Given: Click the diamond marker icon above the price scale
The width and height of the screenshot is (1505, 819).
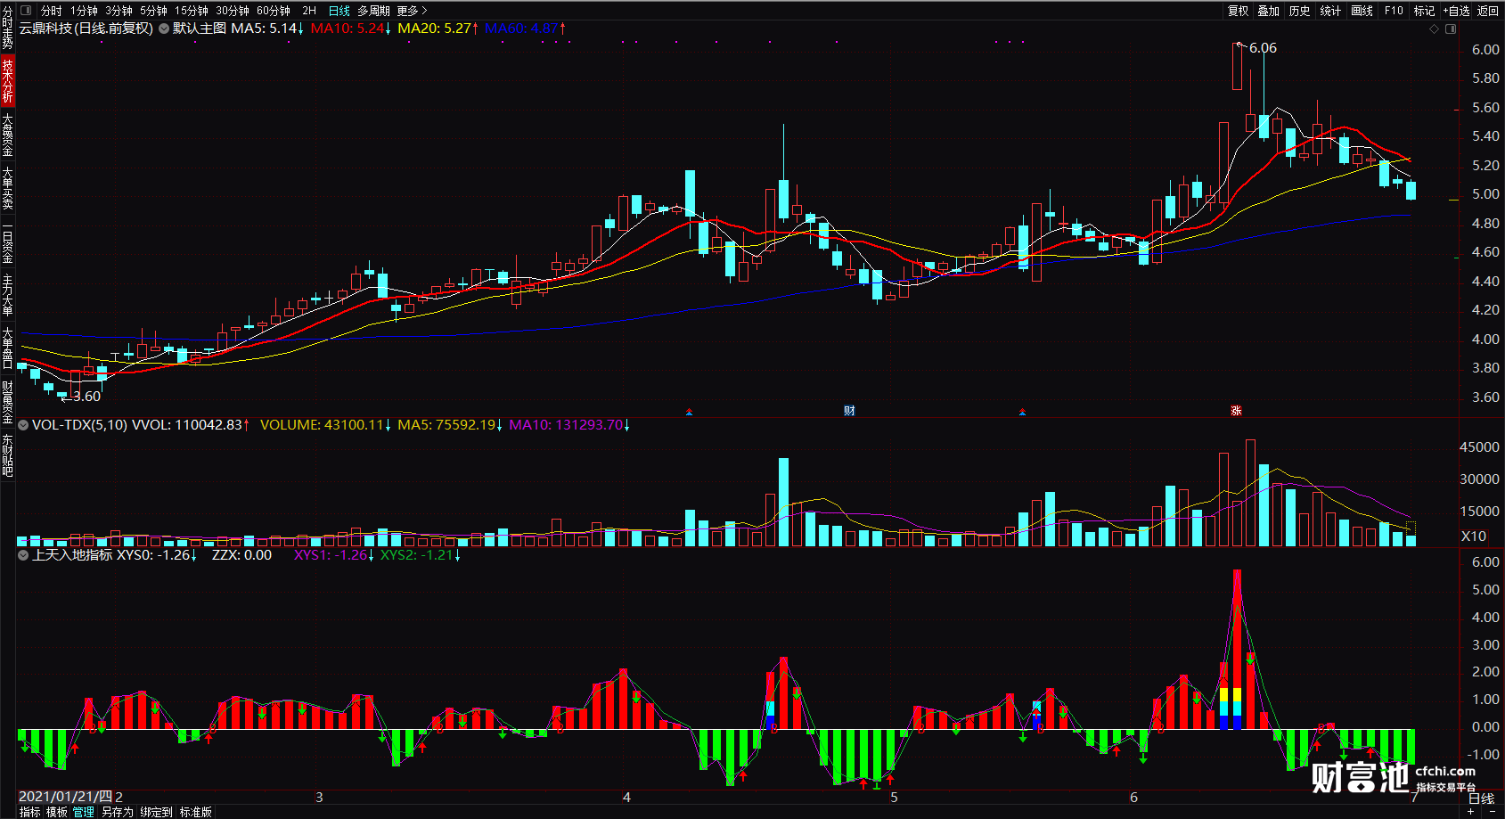Looking at the screenshot, I should [x=1434, y=29].
